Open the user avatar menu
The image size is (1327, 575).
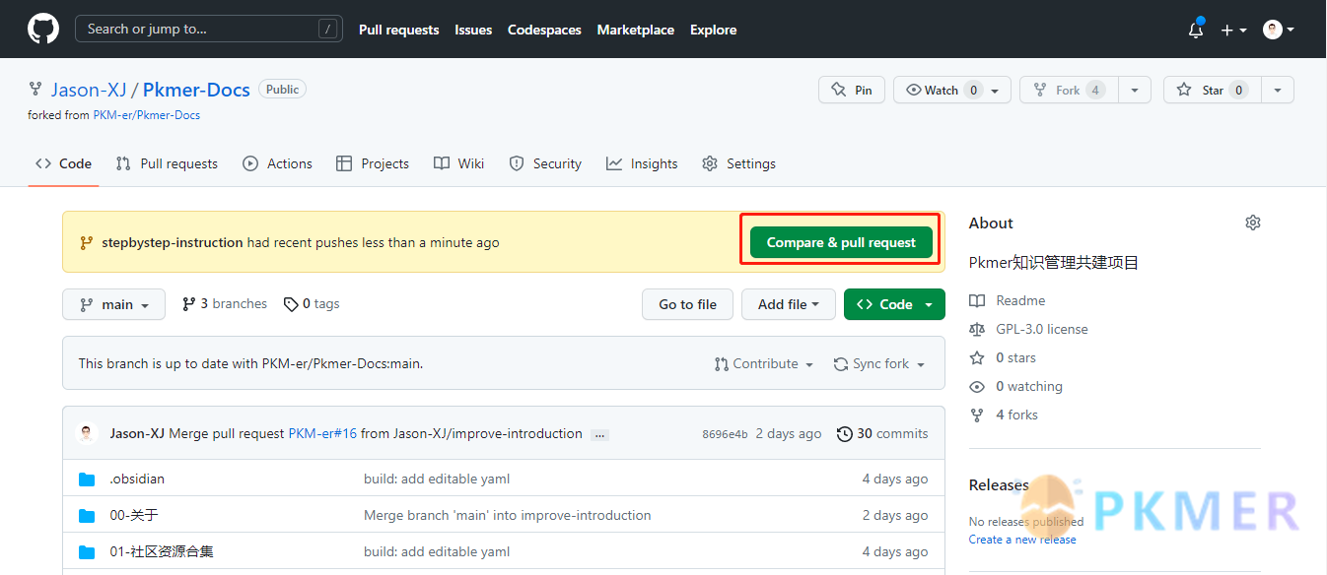click(x=1279, y=30)
